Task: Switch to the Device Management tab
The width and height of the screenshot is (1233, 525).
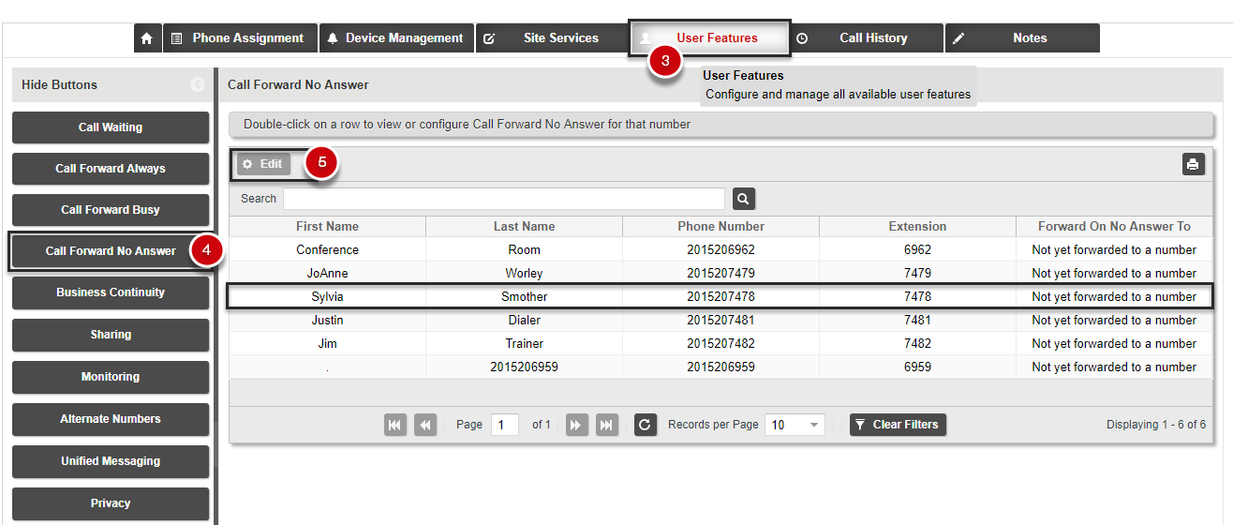Action: [x=396, y=38]
